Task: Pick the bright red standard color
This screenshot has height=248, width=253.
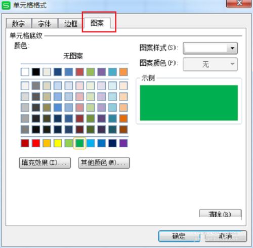Action: 36,143
